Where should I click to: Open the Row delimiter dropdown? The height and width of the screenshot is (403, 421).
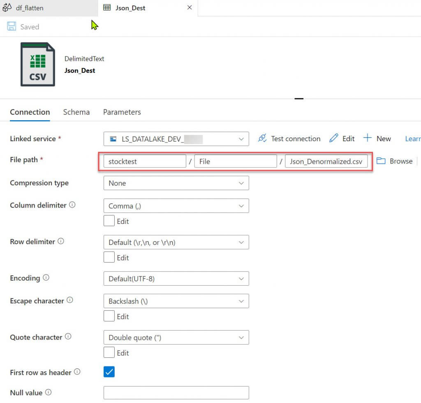tap(176, 242)
